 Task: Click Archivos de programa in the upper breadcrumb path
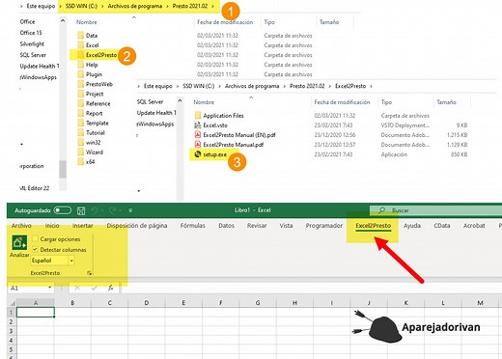tap(135, 6)
